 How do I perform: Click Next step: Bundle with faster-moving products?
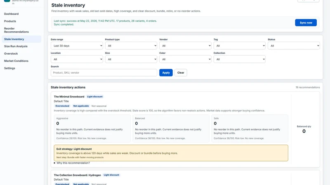80,157
